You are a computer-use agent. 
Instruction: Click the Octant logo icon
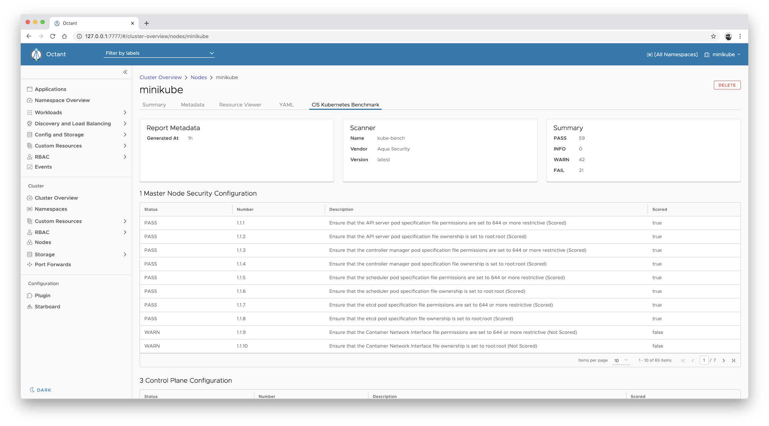[x=36, y=54]
